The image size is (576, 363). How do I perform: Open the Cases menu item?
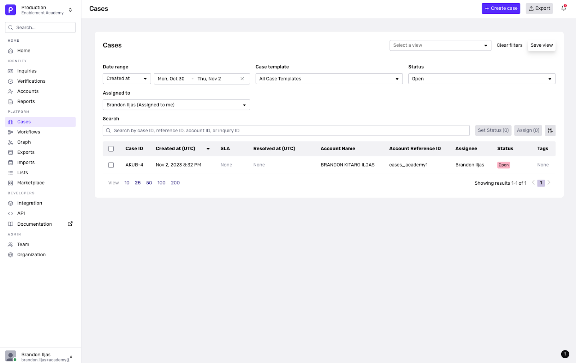[40, 122]
